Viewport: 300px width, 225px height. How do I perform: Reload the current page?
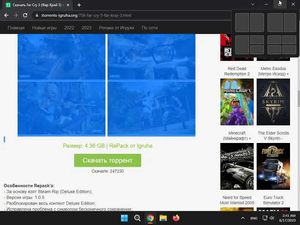coord(25,15)
